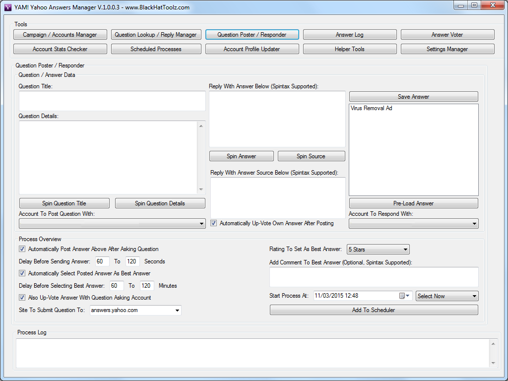
Task: Switch to Question Lookup / Reply Manager
Action: [x=156, y=35]
